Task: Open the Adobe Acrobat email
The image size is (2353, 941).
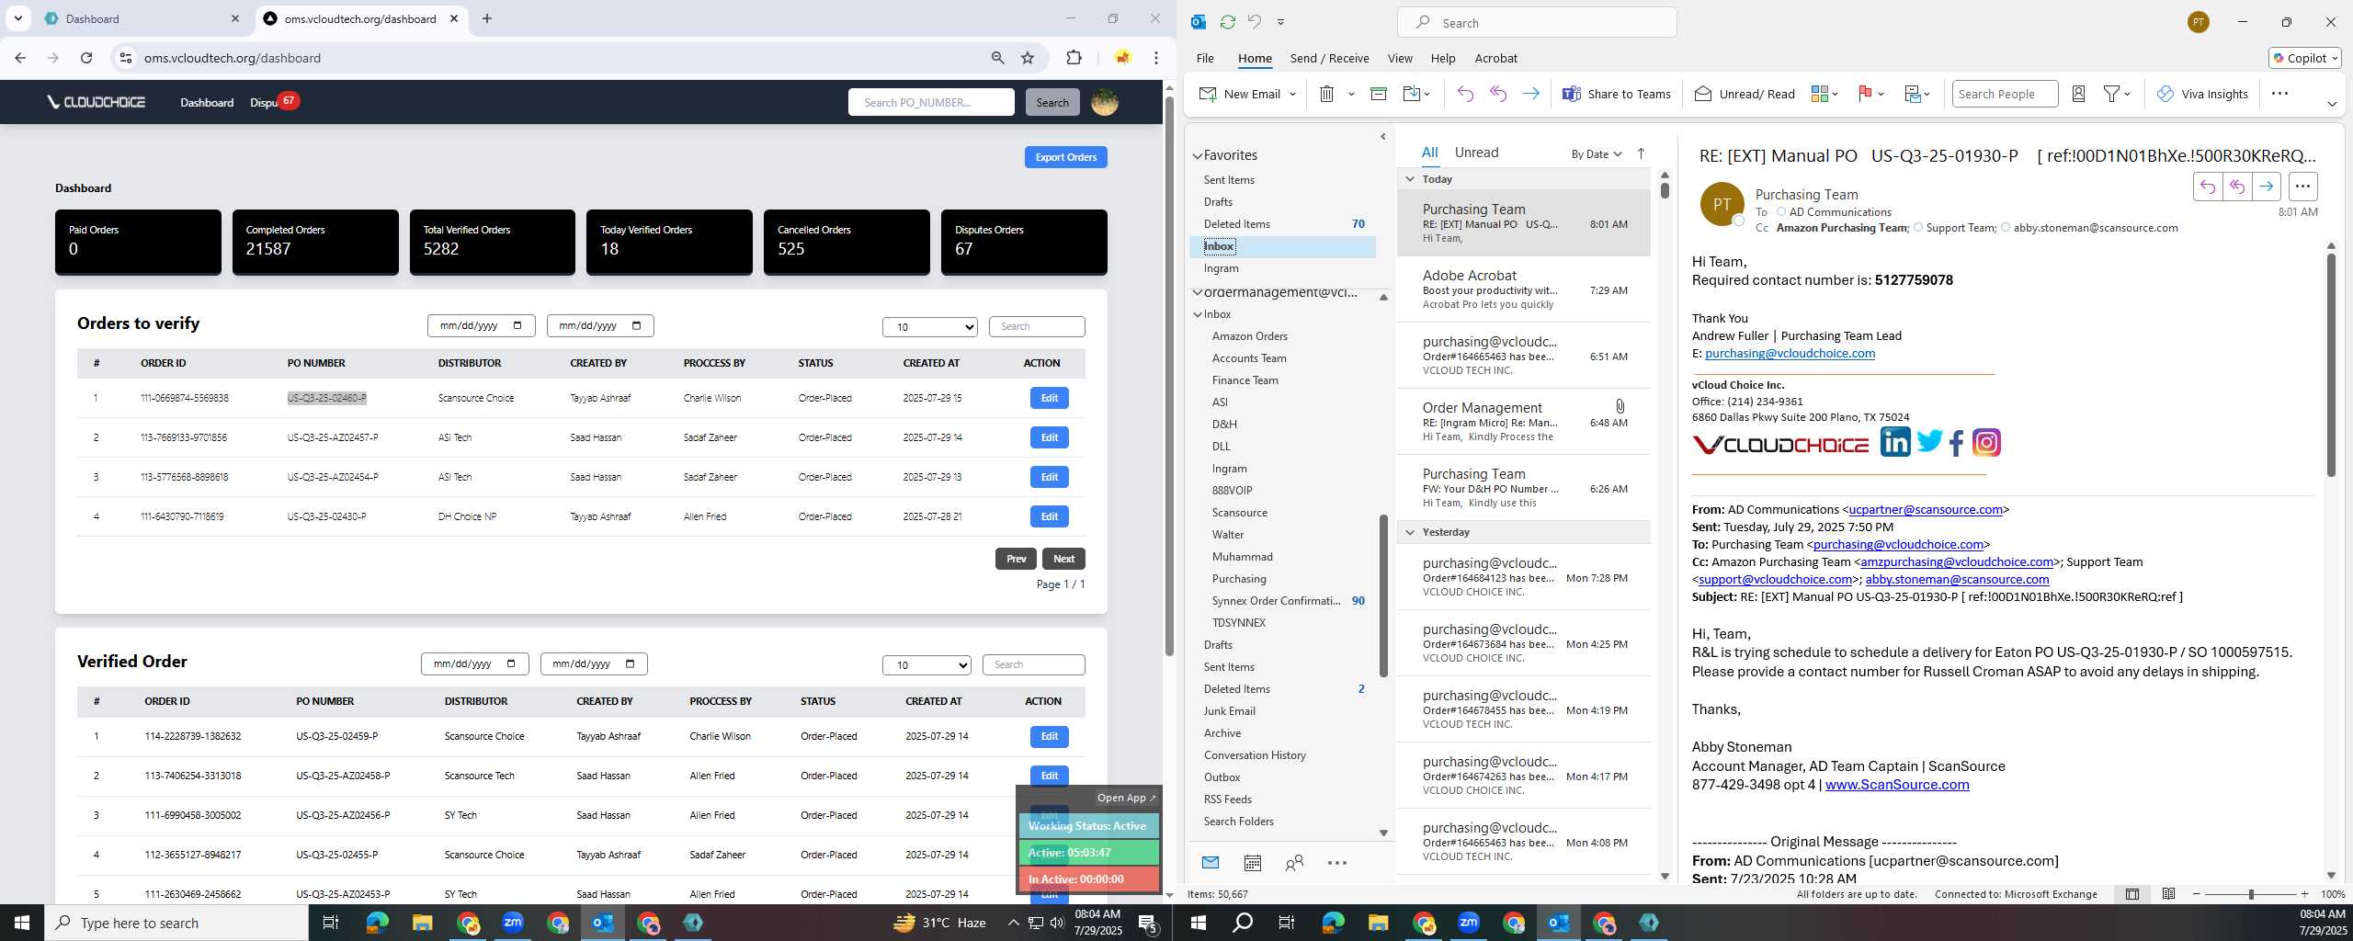Action: point(1524,289)
